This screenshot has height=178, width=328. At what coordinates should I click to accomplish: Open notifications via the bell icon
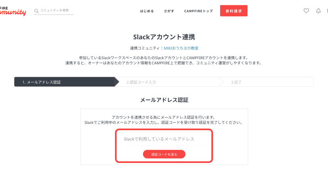[318, 11]
